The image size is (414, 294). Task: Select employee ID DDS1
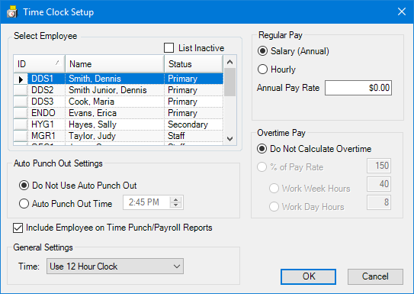[x=42, y=79]
